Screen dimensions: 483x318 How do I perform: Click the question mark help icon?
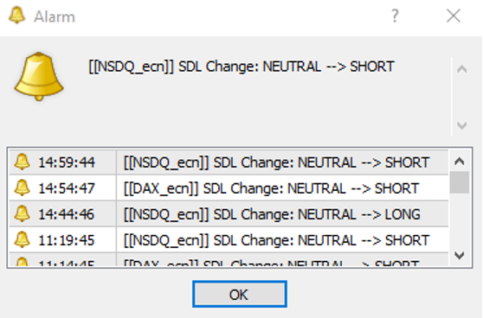[395, 16]
